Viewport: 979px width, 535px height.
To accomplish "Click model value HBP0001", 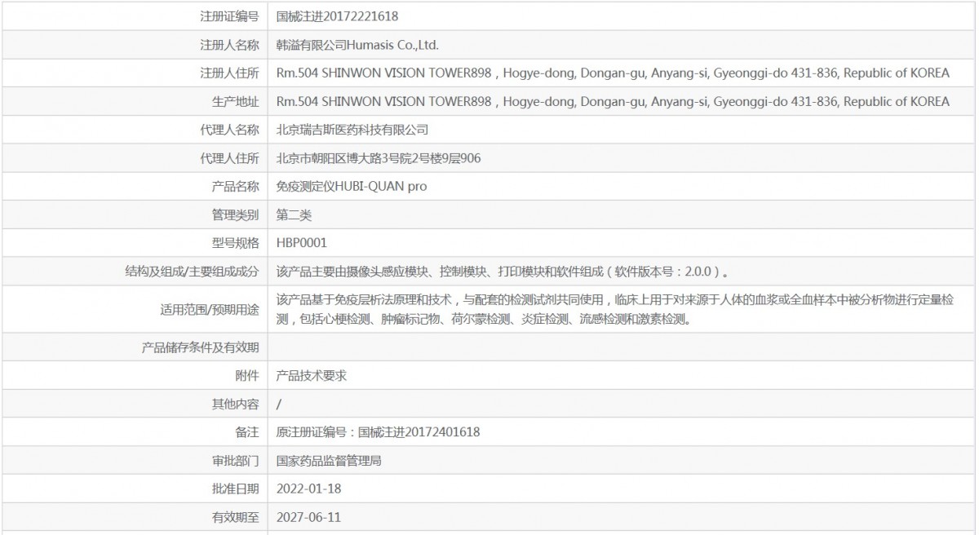I will [x=302, y=243].
